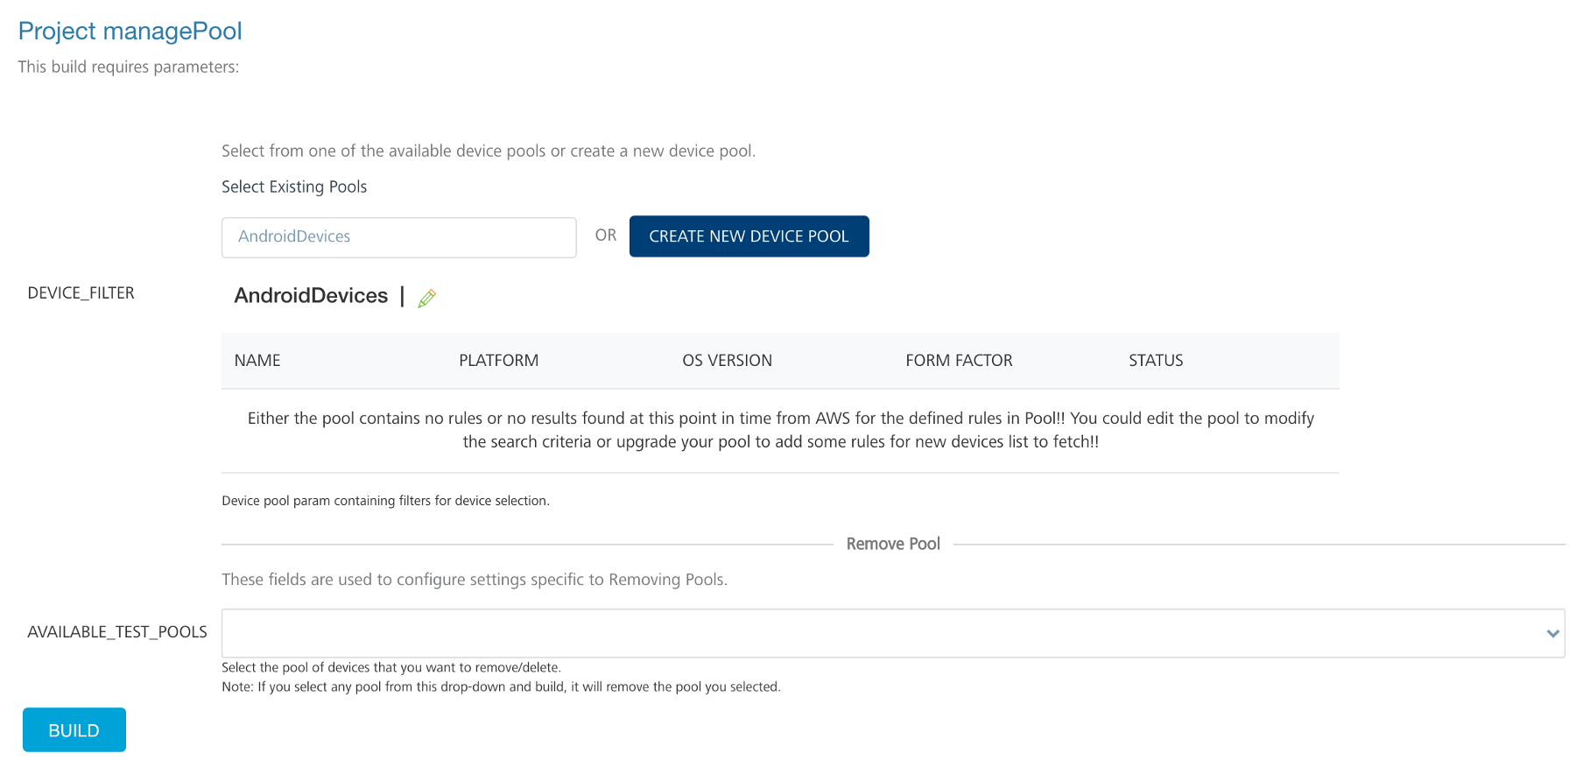The width and height of the screenshot is (1576, 767).
Task: Click the Select Existing Pools label
Action: 294,186
